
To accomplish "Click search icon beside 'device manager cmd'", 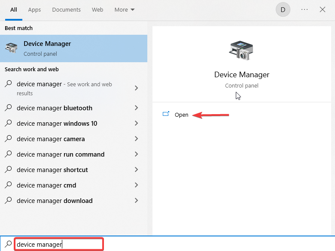I will point(8,184).
